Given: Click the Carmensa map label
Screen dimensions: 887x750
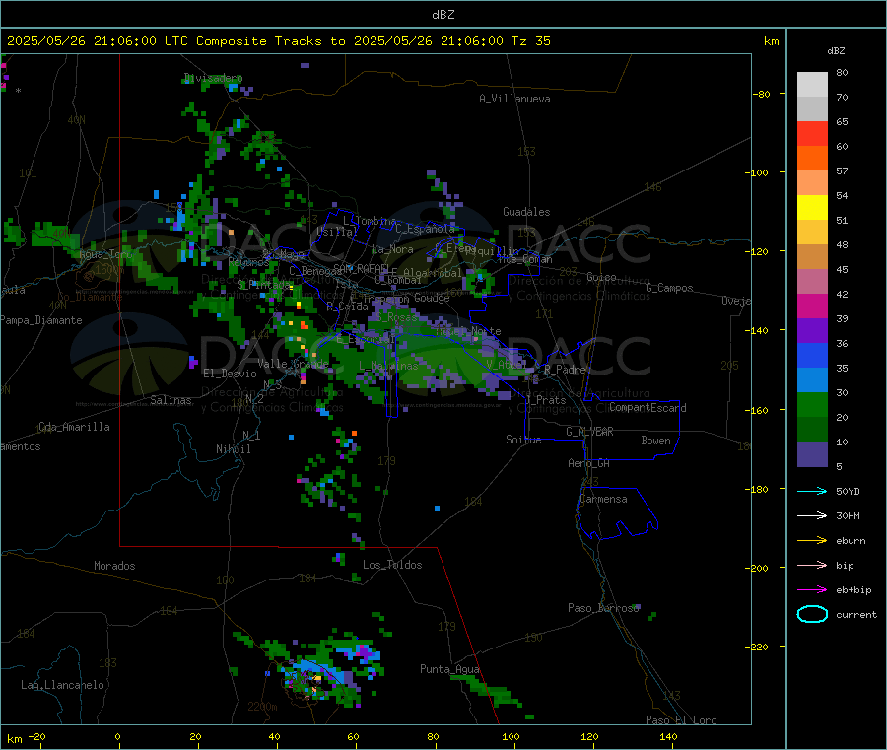Looking at the screenshot, I should (603, 500).
